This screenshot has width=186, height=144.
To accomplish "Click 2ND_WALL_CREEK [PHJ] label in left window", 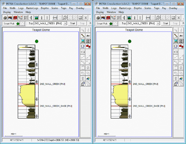I will click(52, 84).
